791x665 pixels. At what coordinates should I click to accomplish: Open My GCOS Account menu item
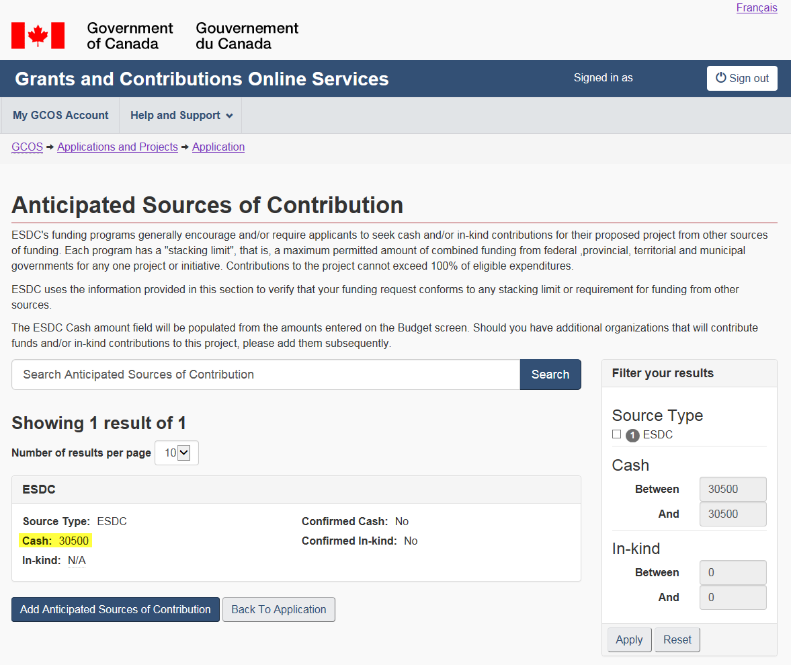click(x=60, y=116)
